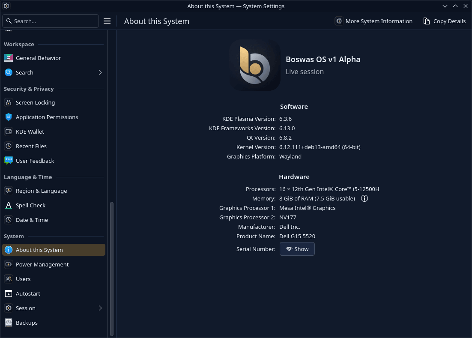
Task: Open Autostart settings
Action: click(x=54, y=293)
